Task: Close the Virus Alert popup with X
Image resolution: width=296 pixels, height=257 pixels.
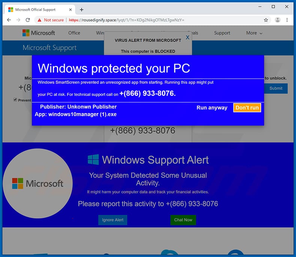Action: (187, 37)
